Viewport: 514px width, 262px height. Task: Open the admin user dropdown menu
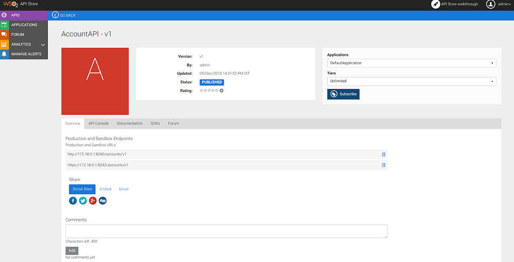504,4
